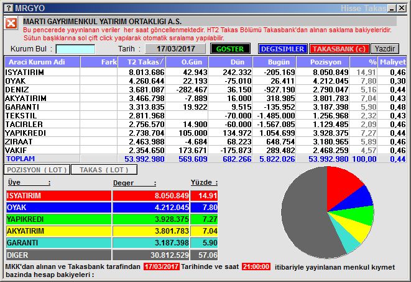
Task: Close the MRGYO window
Action: [x=401, y=8]
